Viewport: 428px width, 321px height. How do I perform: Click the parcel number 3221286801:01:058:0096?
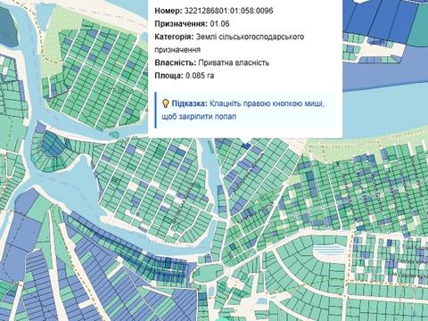coord(228,11)
